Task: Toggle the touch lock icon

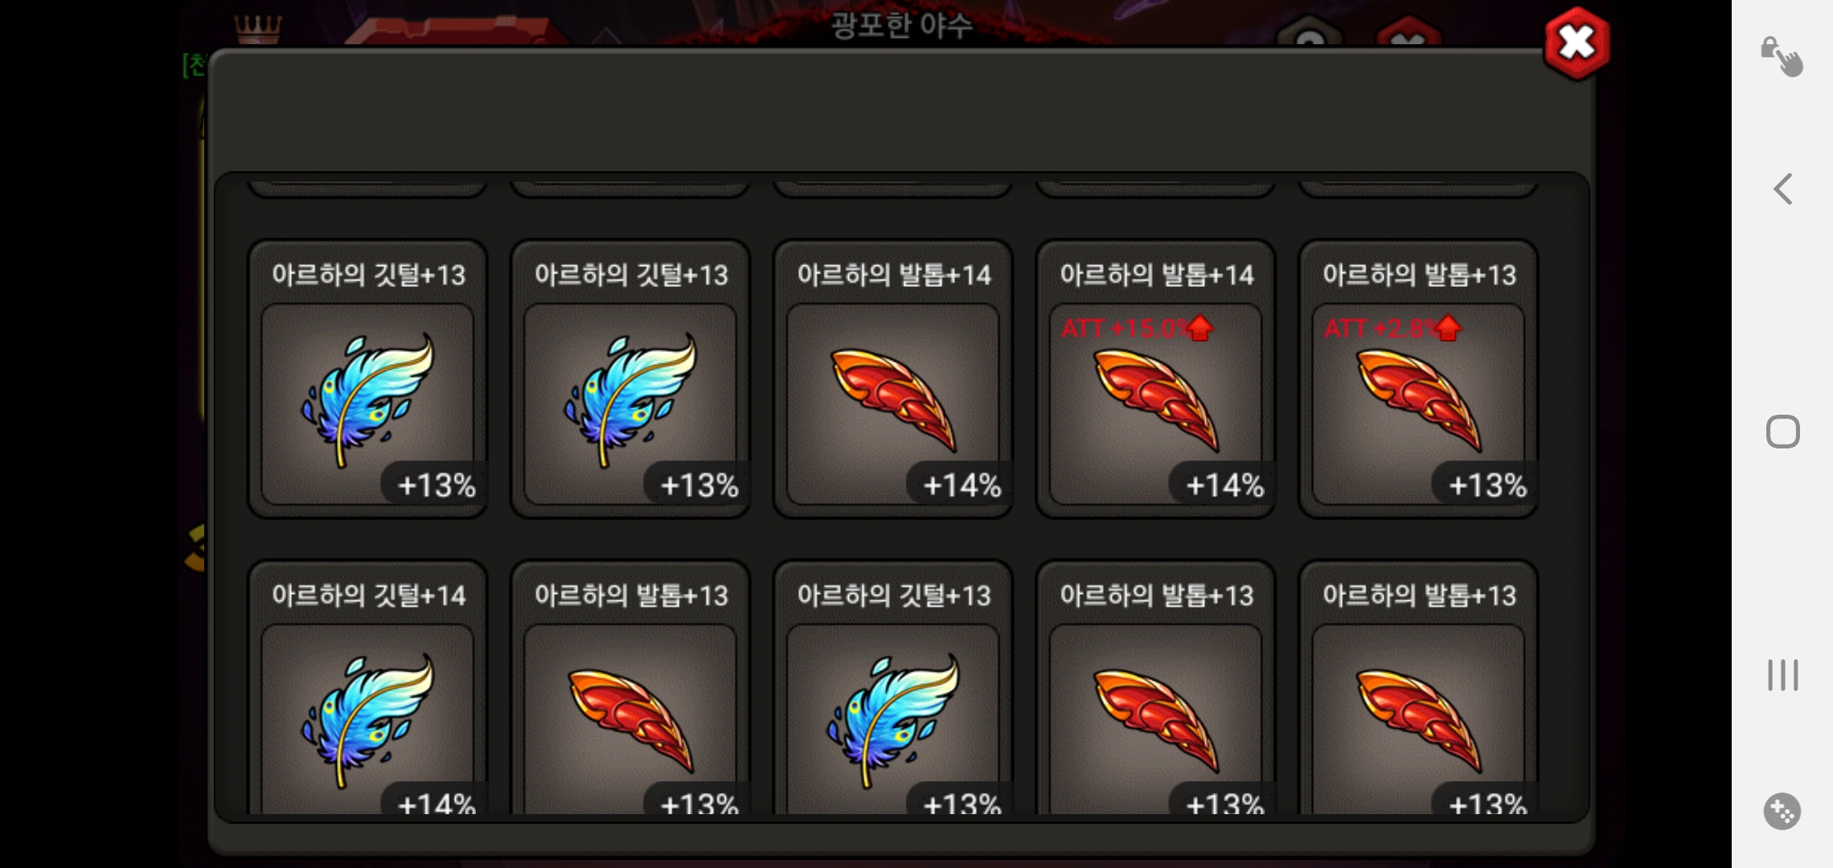Action: tap(1782, 56)
